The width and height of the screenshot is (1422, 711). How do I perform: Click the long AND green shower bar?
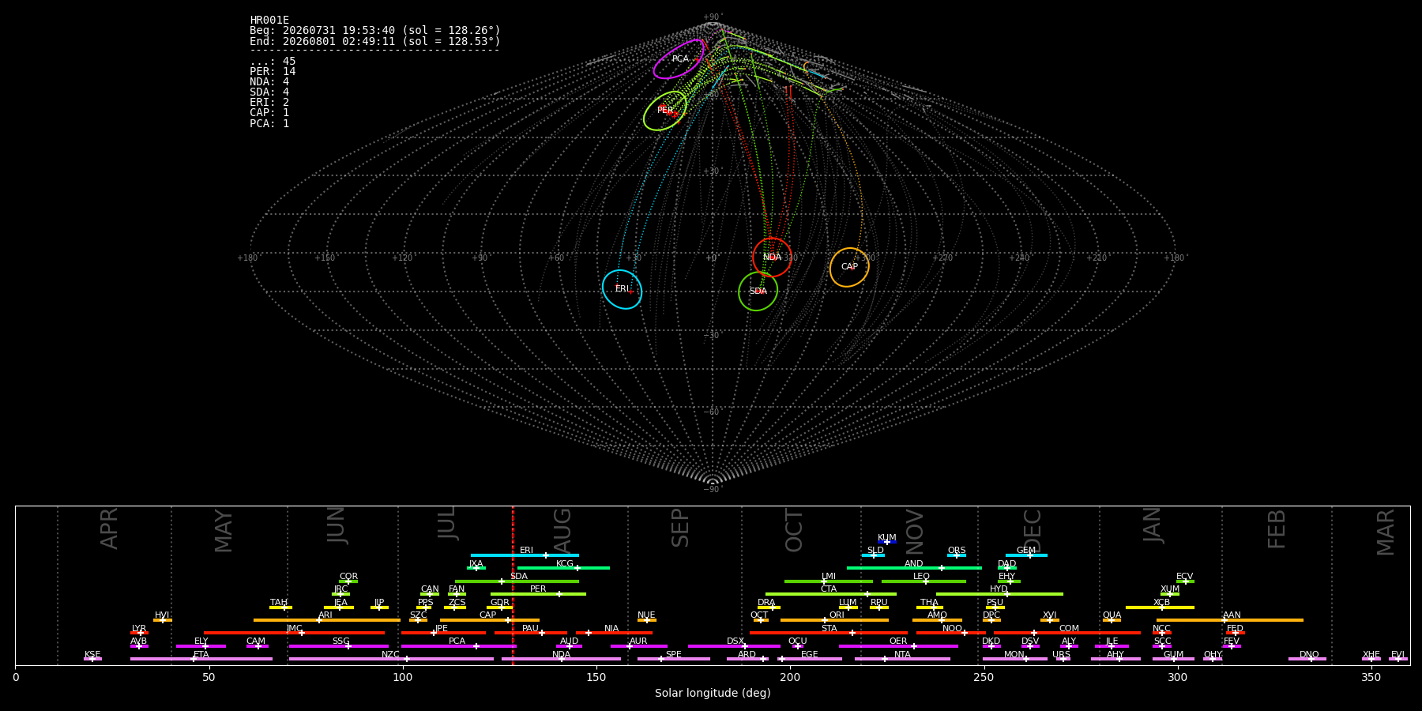[914, 568]
